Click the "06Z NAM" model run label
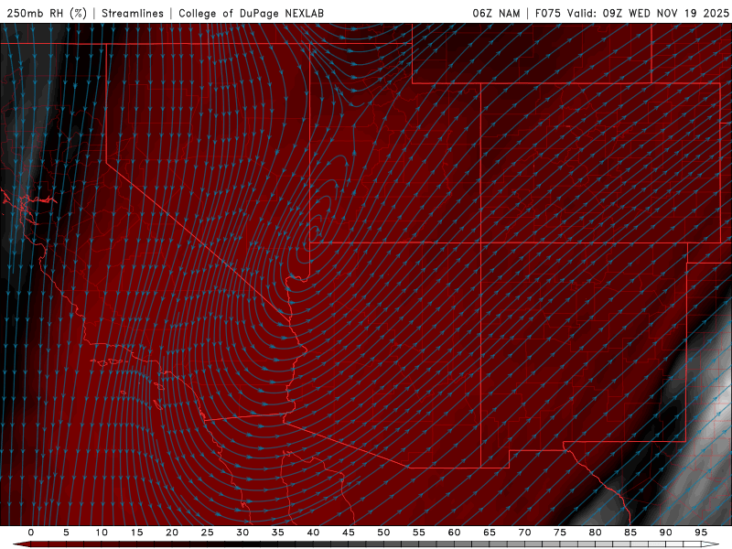This screenshot has width=732, height=549. pos(496,13)
